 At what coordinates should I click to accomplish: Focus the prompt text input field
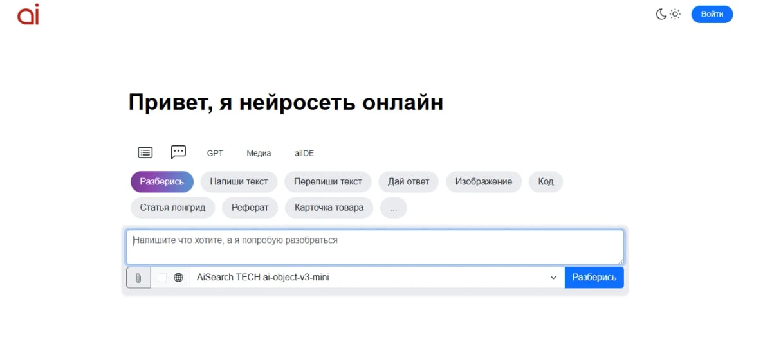375,247
